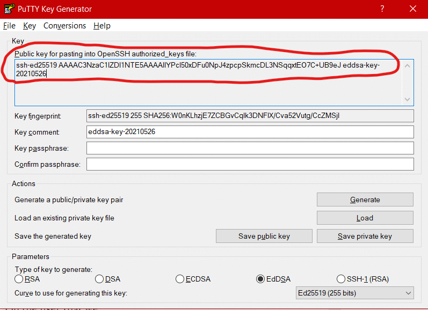Screen dimensions: 428x310
Task: Click the Generate button
Action: (365, 200)
